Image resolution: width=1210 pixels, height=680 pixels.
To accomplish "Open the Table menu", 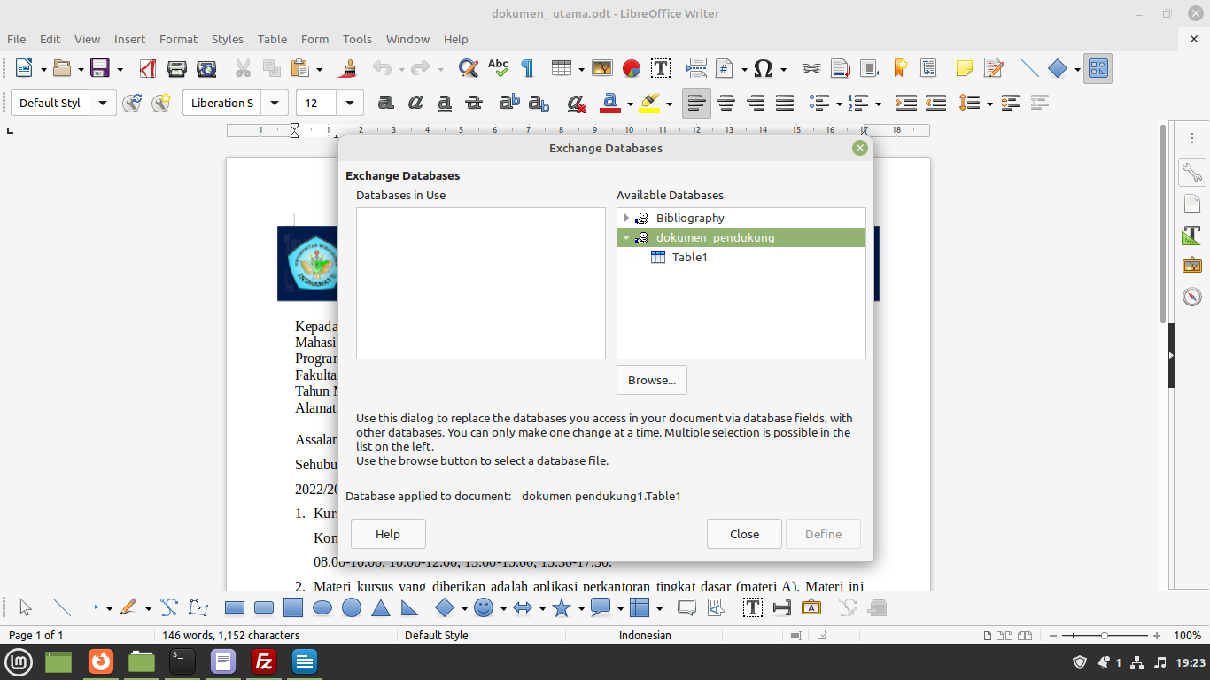I will click(272, 39).
